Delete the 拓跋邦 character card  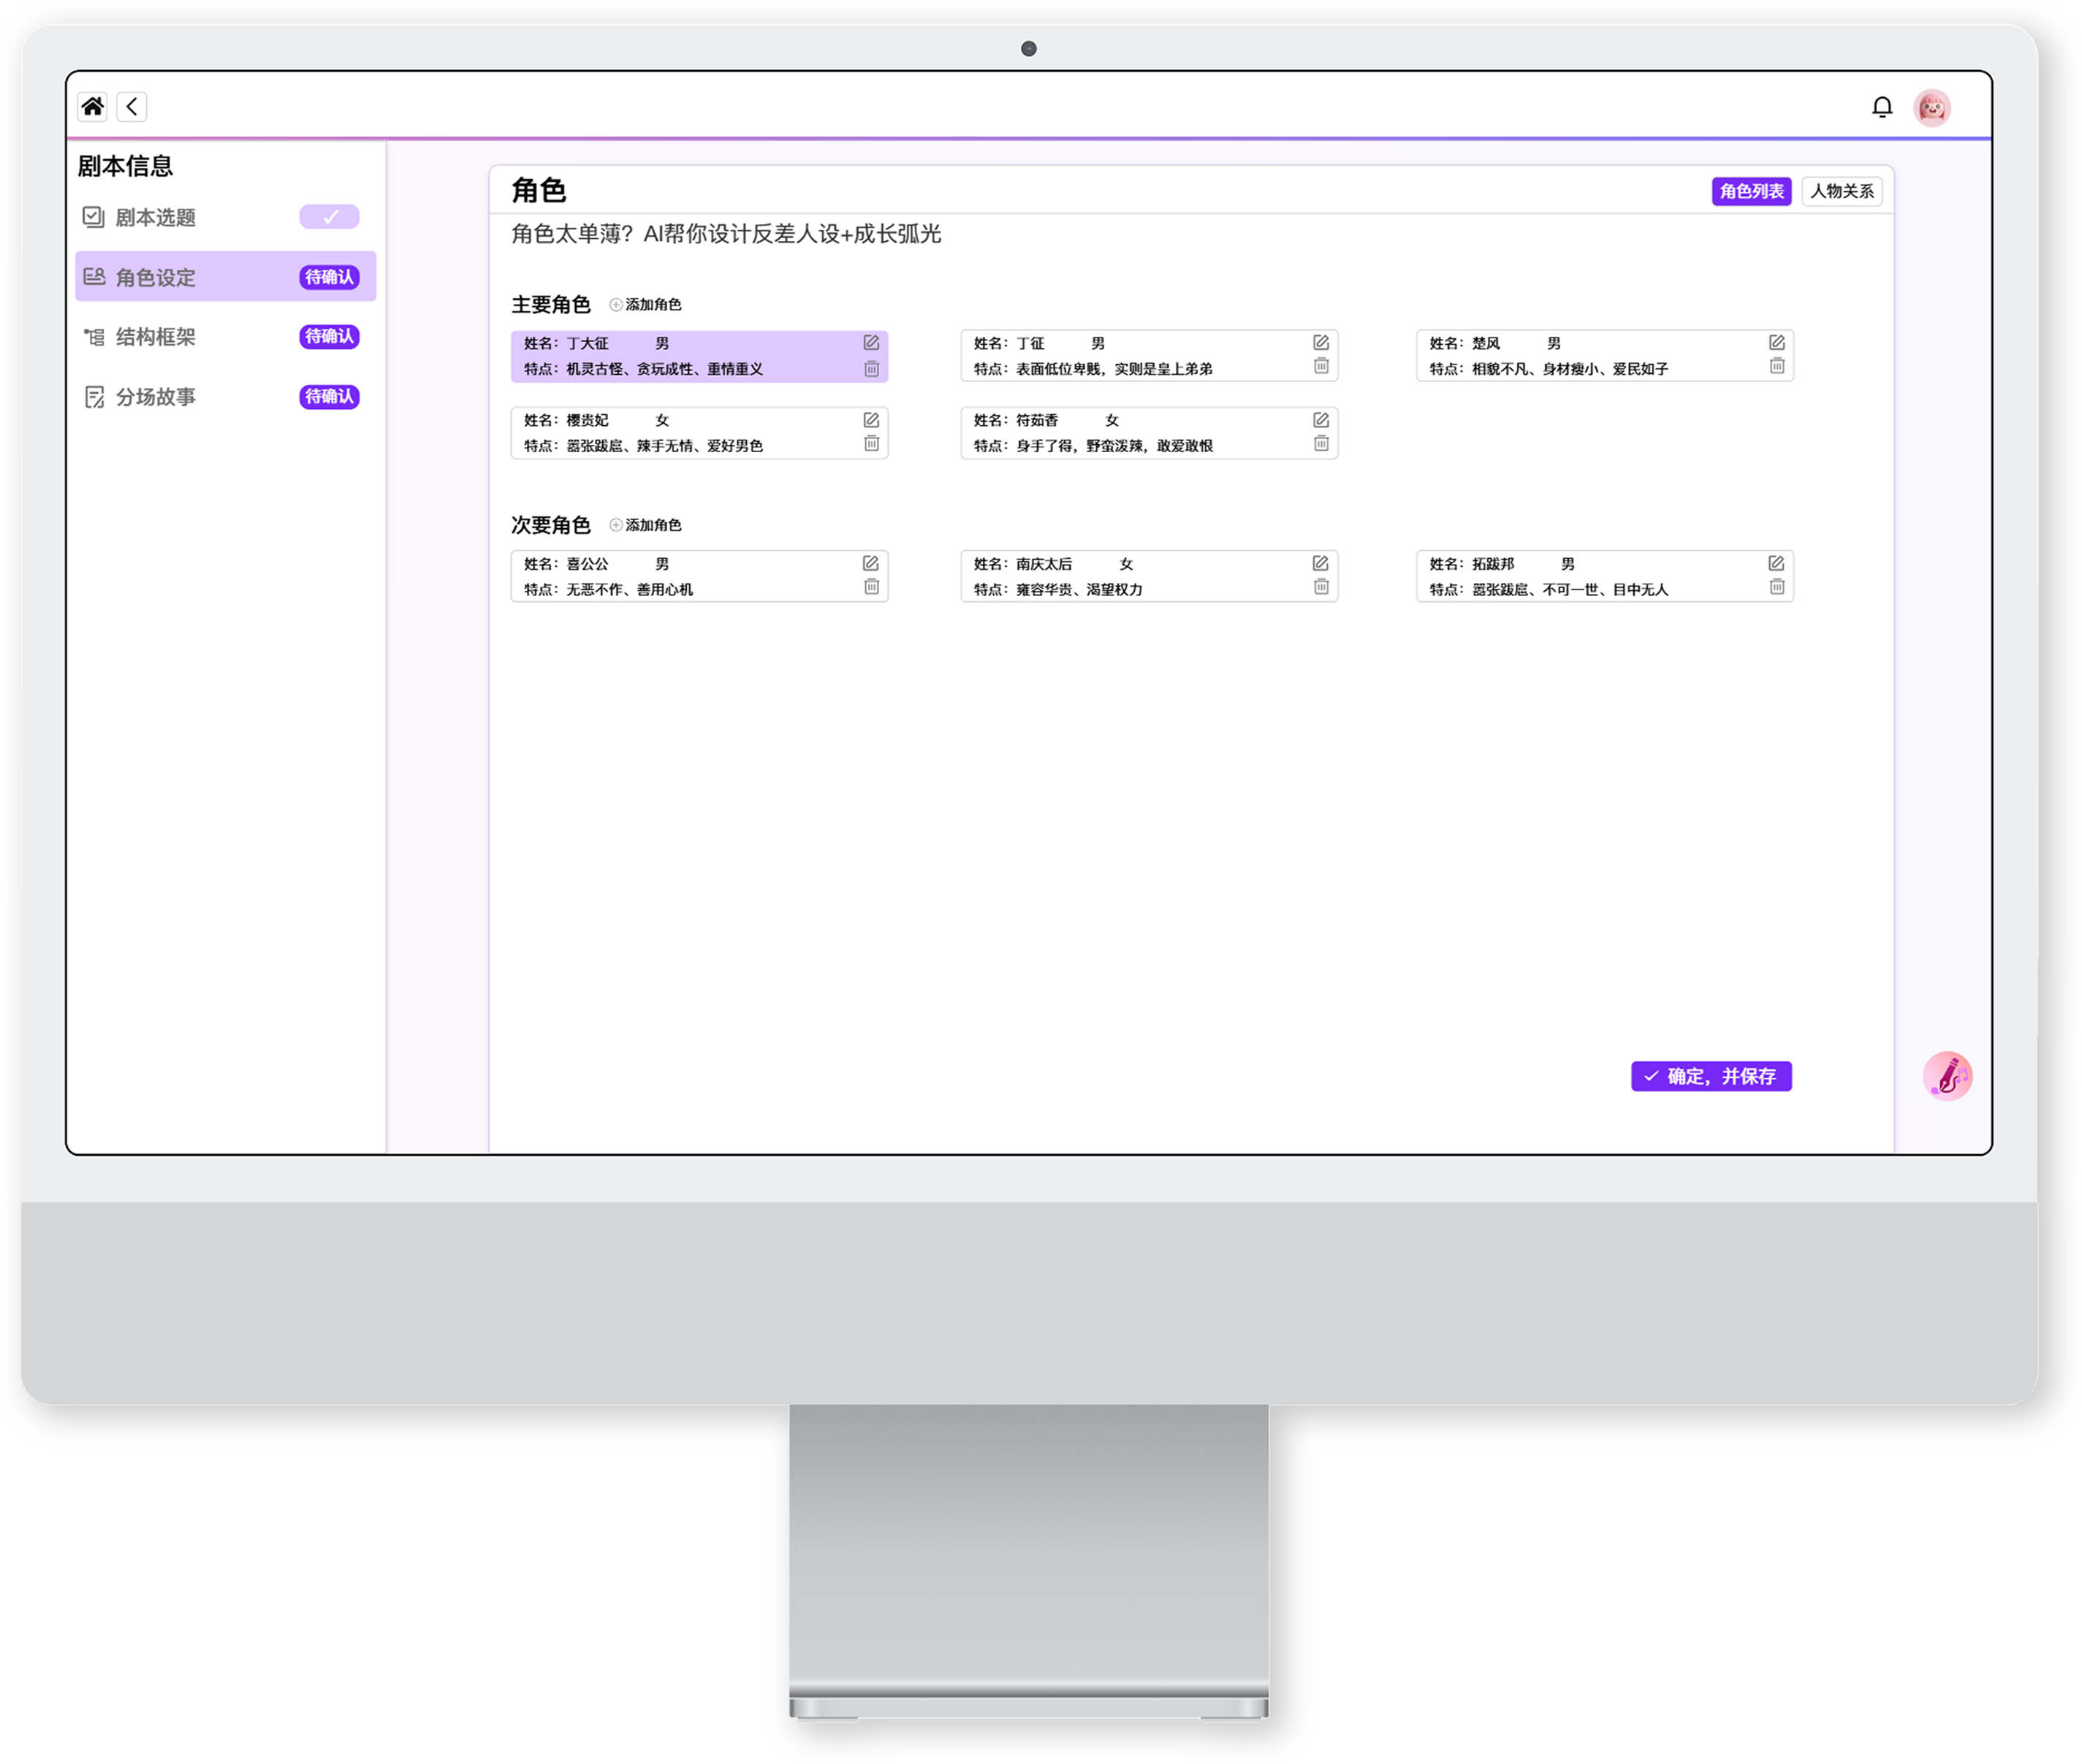[1776, 587]
